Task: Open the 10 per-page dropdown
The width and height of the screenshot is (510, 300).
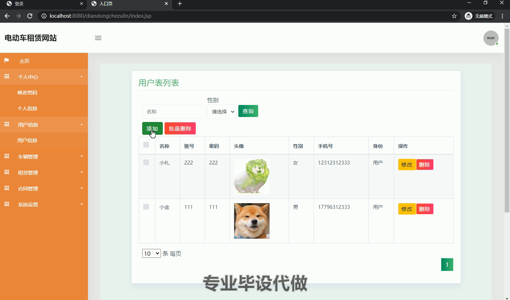Action: (x=151, y=254)
